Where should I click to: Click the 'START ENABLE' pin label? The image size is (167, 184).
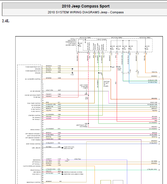36,140
